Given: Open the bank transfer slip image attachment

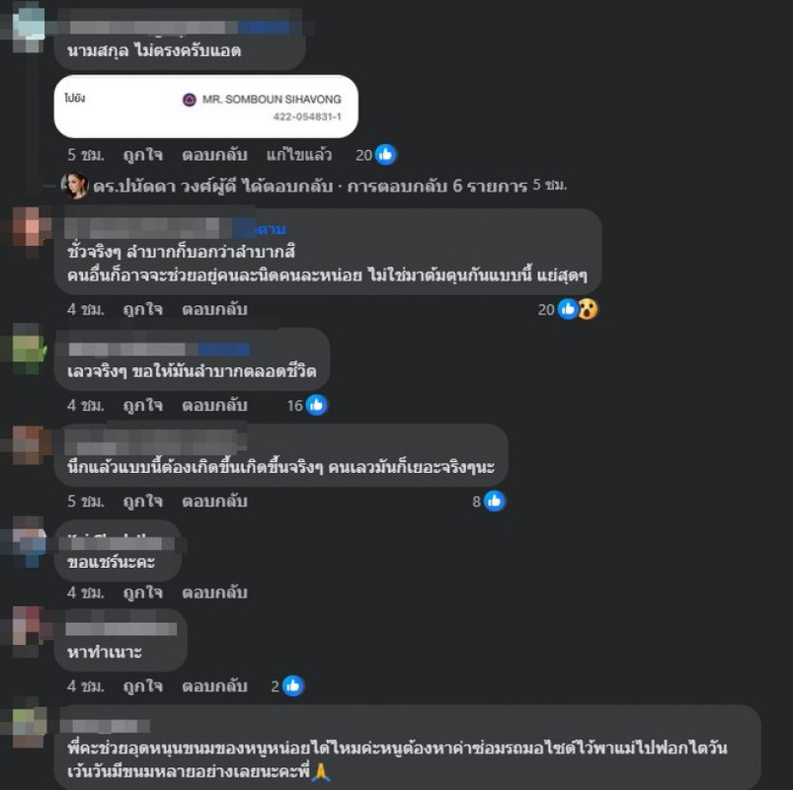Looking at the screenshot, I should (x=206, y=107).
